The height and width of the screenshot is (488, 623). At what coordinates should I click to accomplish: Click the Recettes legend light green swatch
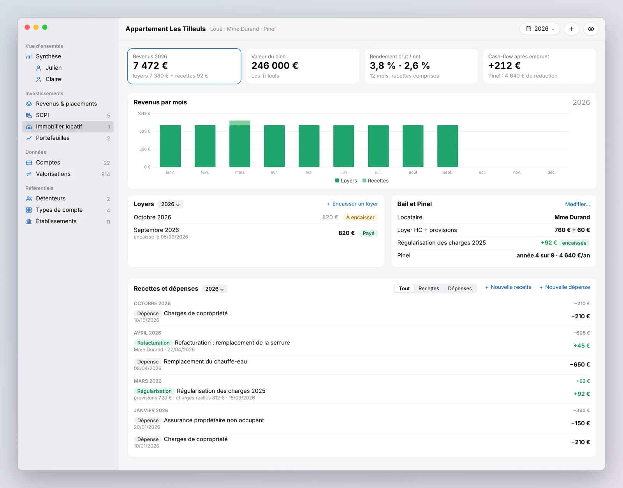tap(364, 181)
